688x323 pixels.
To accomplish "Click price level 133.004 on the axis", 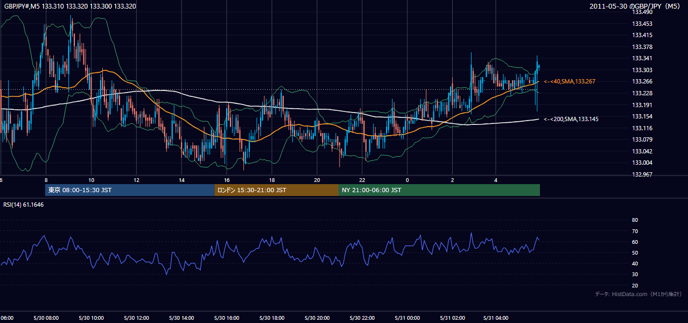I will (x=642, y=163).
